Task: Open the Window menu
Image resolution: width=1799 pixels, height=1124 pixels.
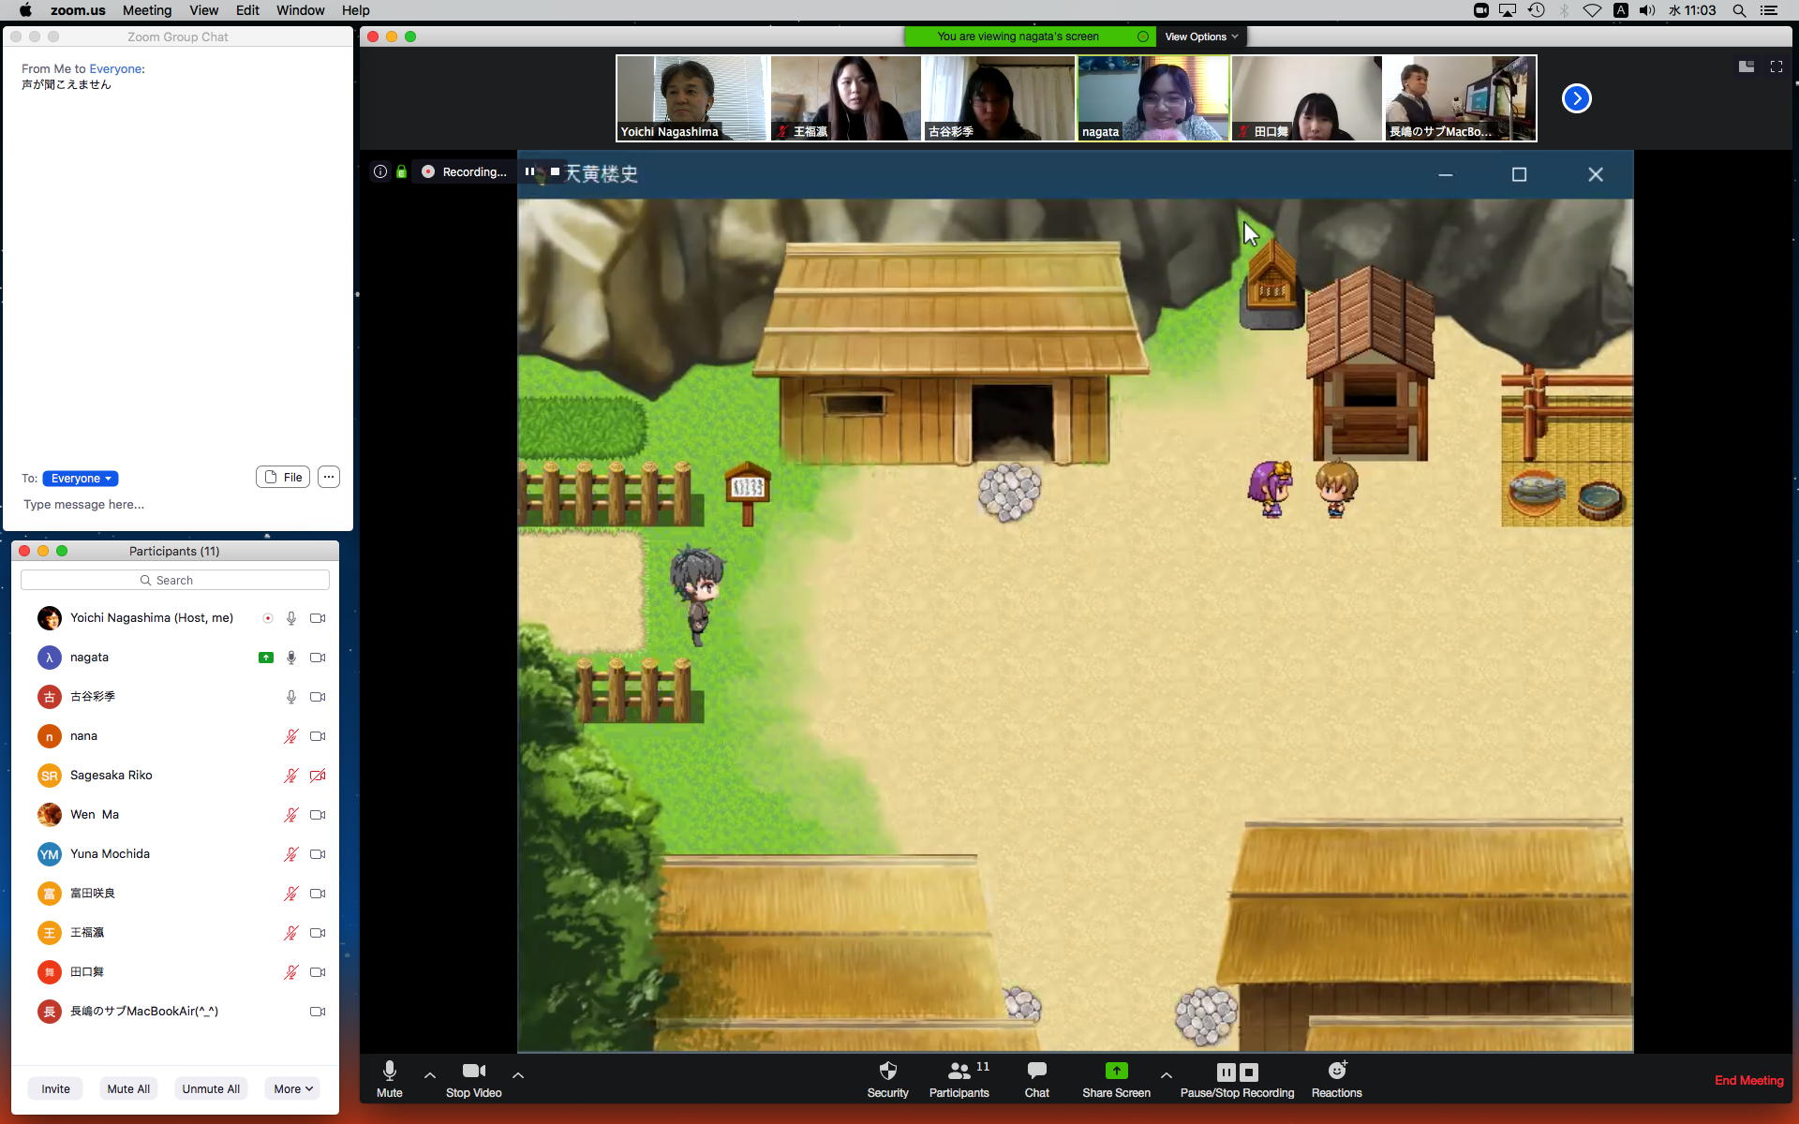Action: pyautogui.click(x=300, y=10)
